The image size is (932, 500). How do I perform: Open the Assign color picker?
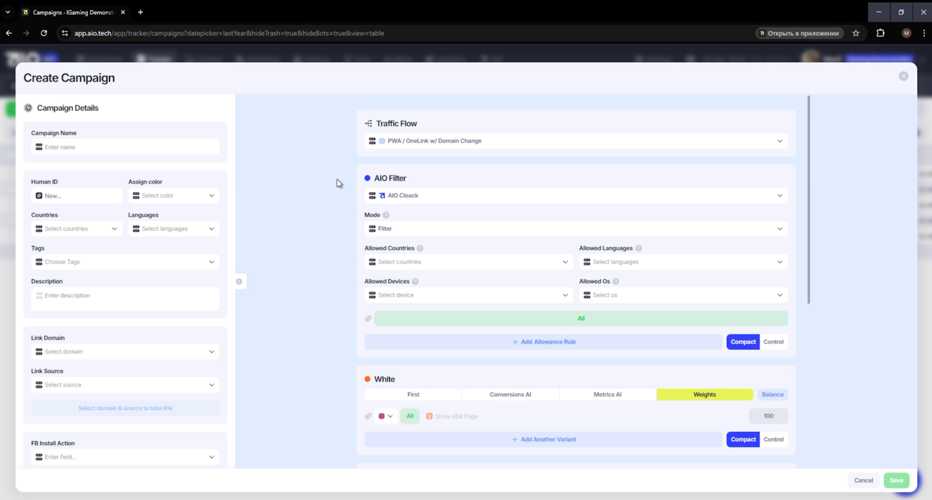coord(174,196)
